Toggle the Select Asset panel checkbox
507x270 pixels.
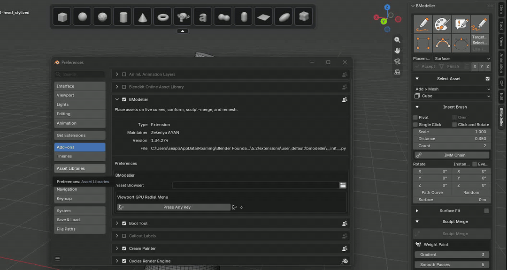488,79
